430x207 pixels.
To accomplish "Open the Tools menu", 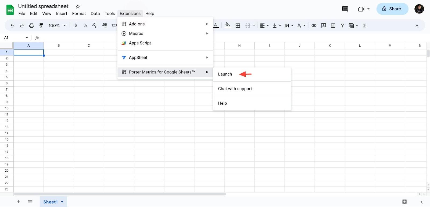I will coord(110,13).
